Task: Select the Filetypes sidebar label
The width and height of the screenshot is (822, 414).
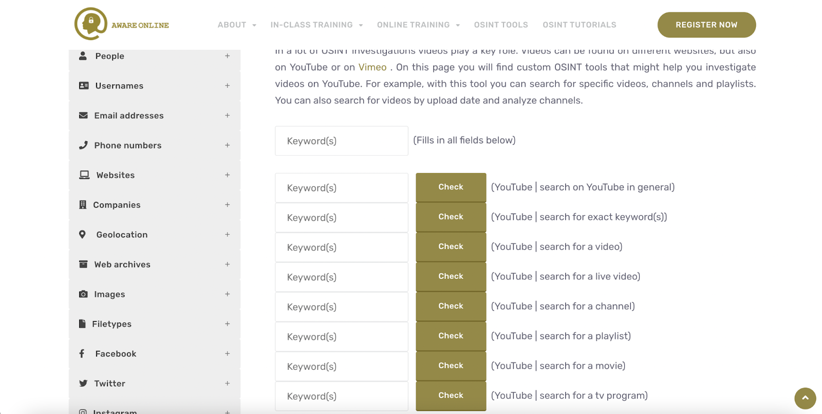Action: point(111,324)
